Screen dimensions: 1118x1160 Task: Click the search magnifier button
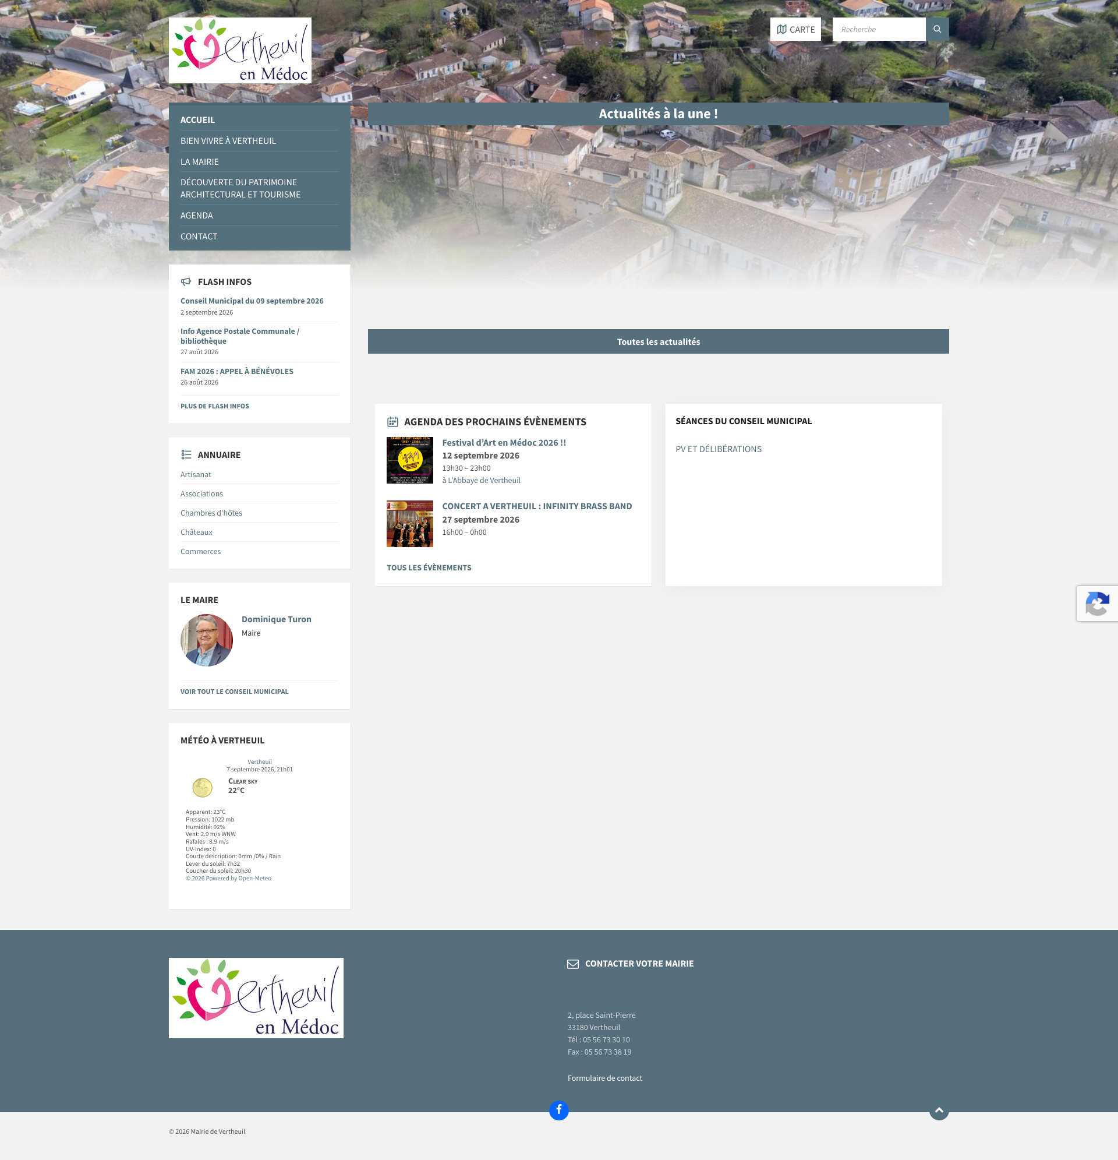937,29
